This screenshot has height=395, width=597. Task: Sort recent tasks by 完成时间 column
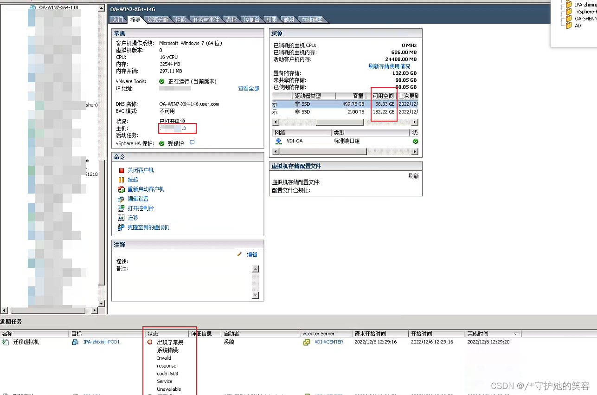pos(493,334)
